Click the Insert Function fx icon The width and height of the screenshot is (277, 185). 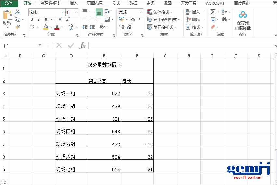pos(82,46)
